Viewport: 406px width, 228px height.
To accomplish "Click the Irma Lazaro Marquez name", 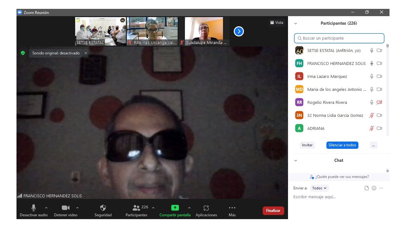I will coord(327,76).
